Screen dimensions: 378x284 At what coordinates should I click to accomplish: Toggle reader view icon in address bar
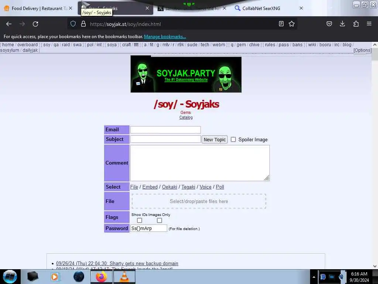coord(281,24)
